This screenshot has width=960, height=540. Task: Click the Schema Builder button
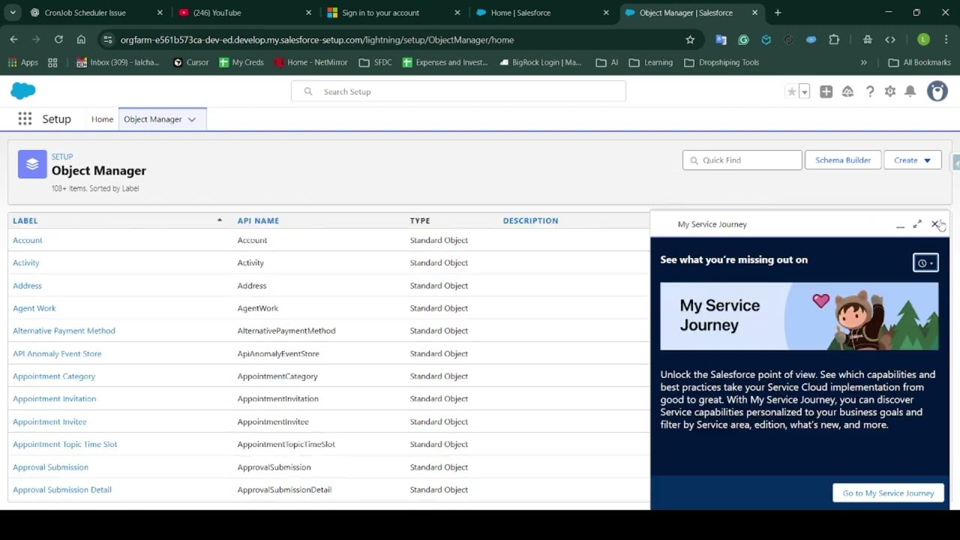[843, 160]
